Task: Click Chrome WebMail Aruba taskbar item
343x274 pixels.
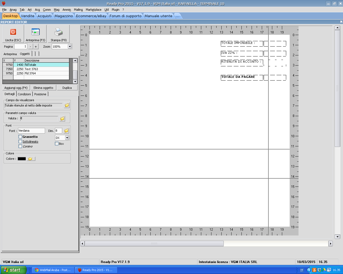Action: click(53, 270)
